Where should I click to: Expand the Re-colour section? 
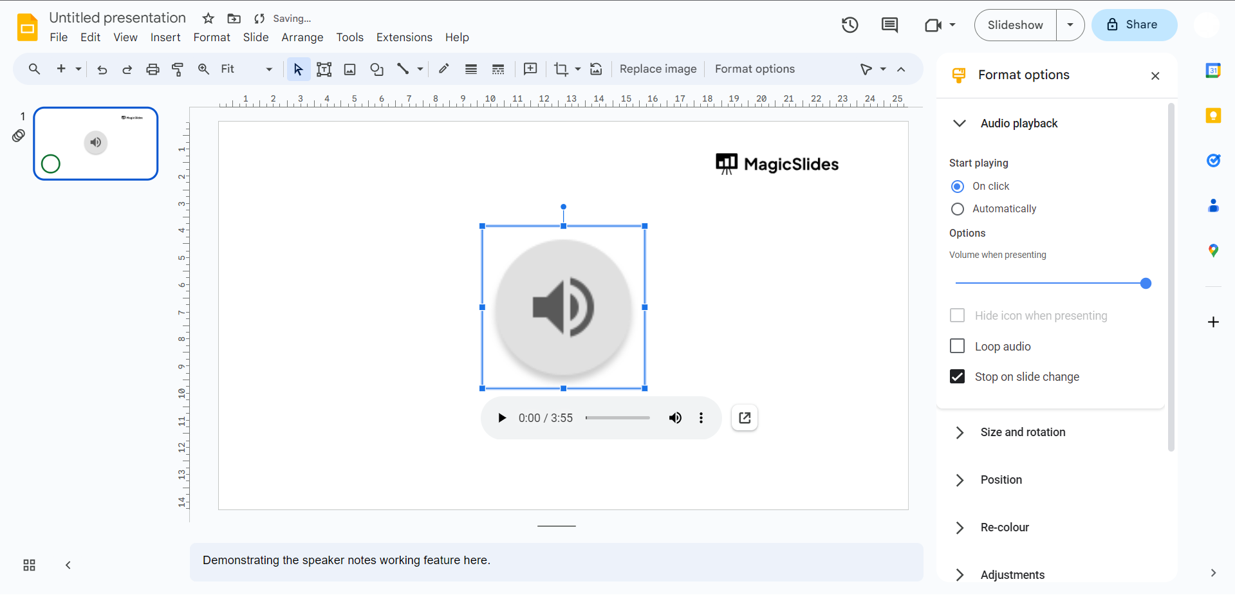tap(1004, 527)
